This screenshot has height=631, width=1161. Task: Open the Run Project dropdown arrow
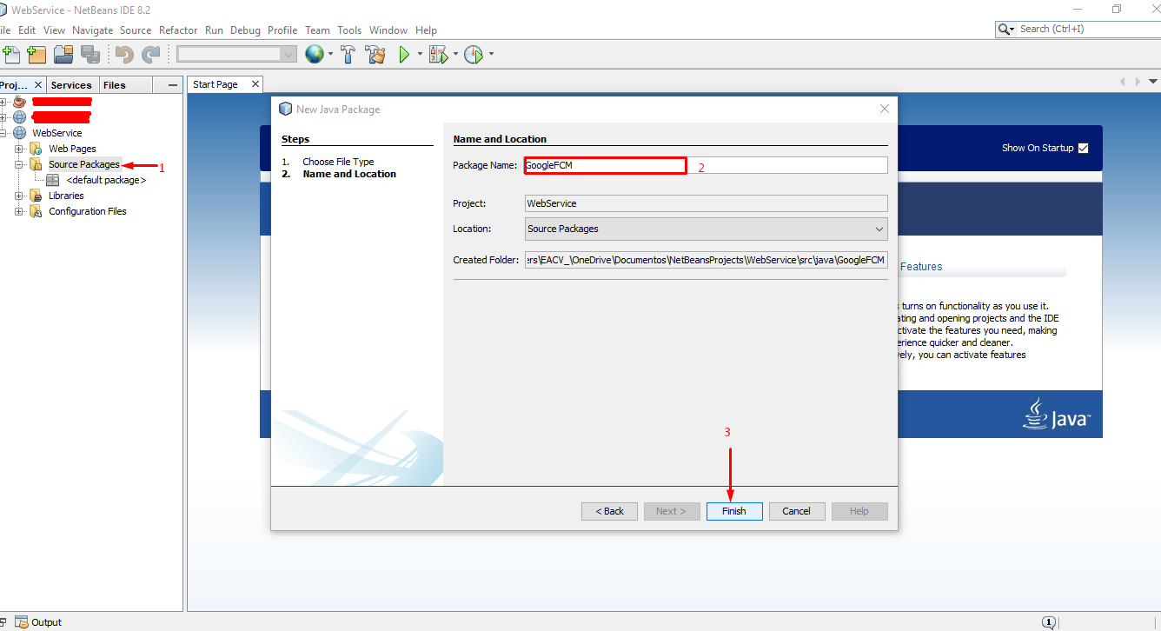[x=420, y=54]
